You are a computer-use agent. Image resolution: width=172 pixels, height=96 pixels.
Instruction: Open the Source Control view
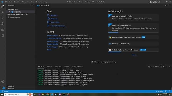pyautogui.click(x=3, y=18)
